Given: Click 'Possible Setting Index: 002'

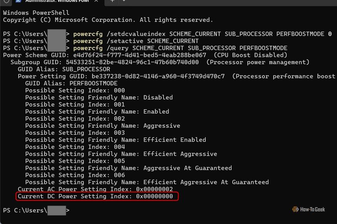Looking at the screenshot, I should [x=75, y=119].
